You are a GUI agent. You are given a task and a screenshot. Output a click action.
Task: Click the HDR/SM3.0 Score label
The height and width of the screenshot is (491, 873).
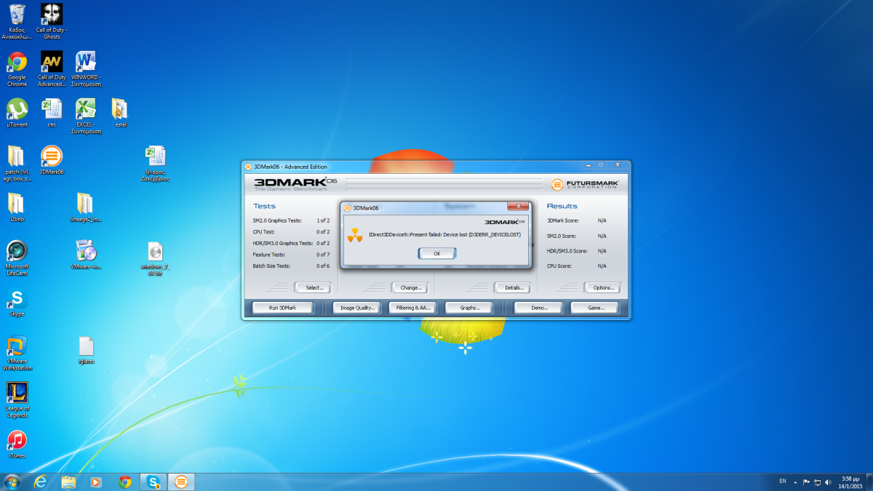tap(567, 251)
